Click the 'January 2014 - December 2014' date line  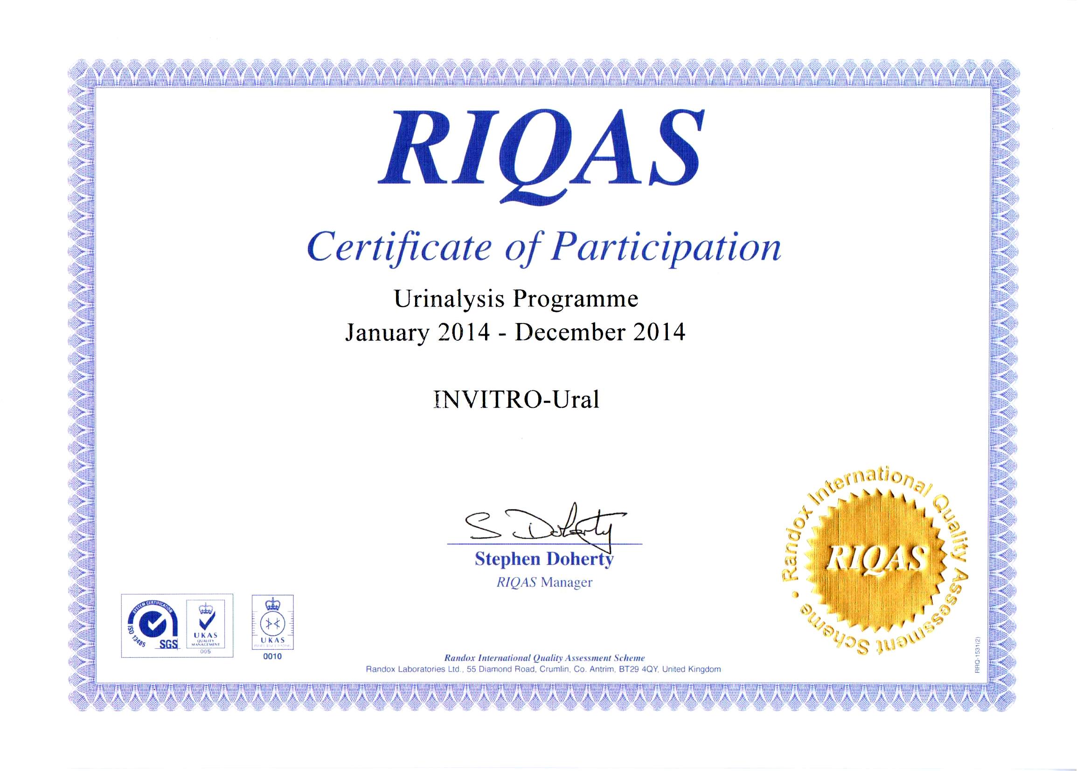point(515,332)
